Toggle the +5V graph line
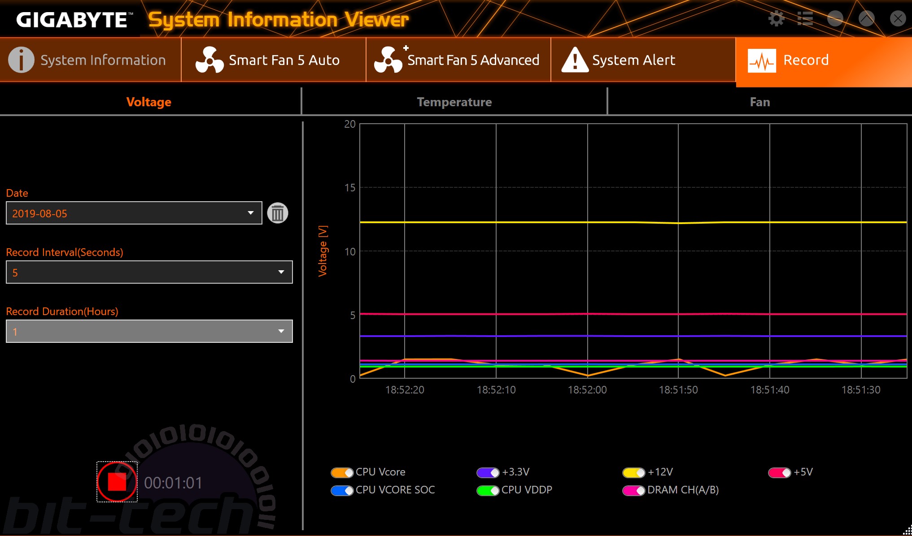This screenshot has width=912, height=536. 779,472
